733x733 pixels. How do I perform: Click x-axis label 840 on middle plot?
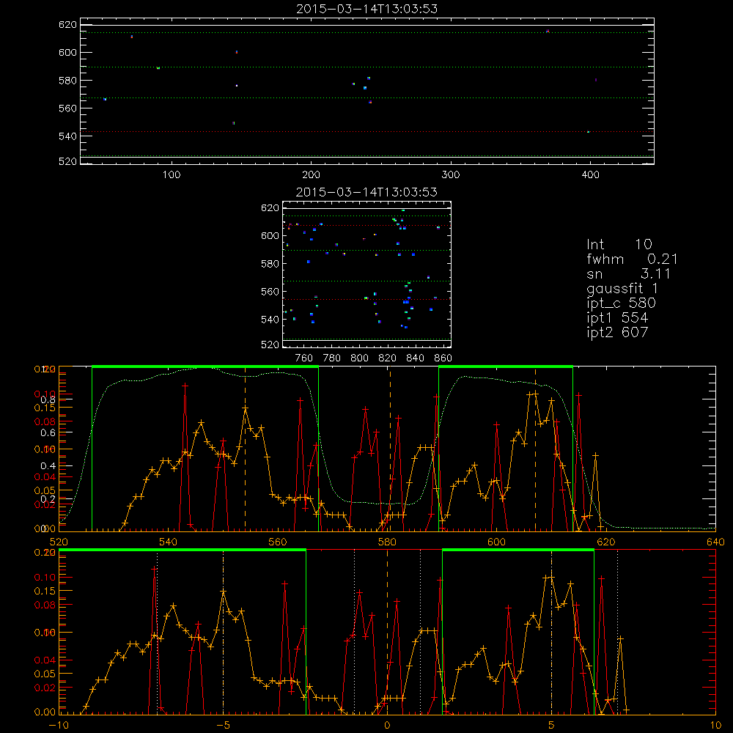click(x=416, y=358)
